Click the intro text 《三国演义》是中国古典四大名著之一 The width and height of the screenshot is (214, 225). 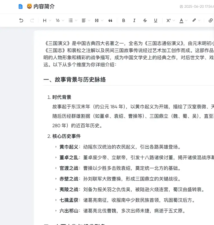[x=84, y=43]
